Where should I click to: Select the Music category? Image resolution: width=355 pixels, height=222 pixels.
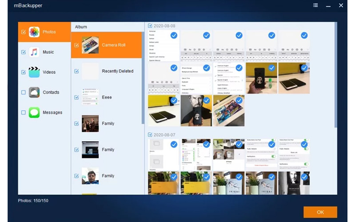click(x=44, y=52)
